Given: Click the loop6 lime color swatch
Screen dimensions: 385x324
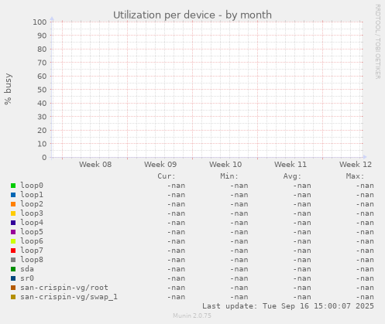Looking at the screenshot, I should [x=13, y=241].
